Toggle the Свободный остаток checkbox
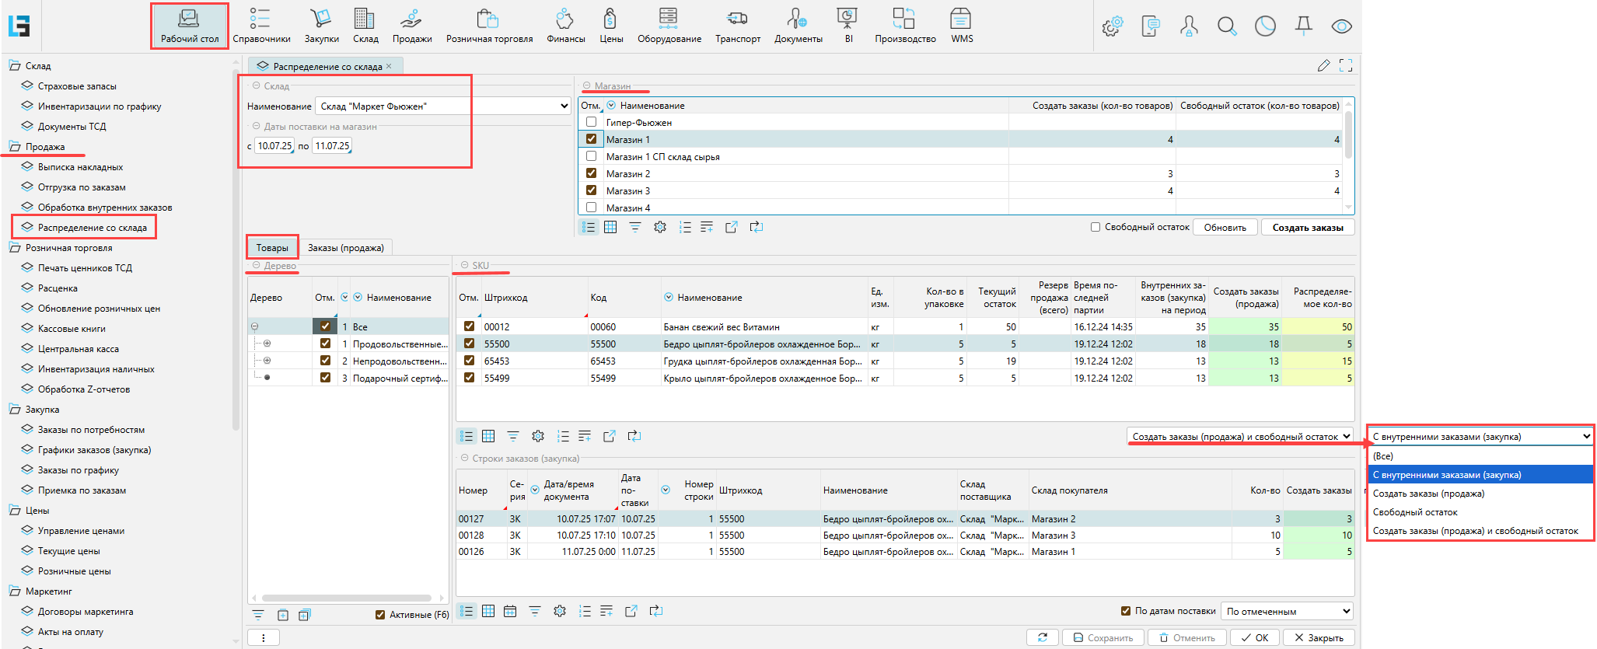 (1096, 227)
